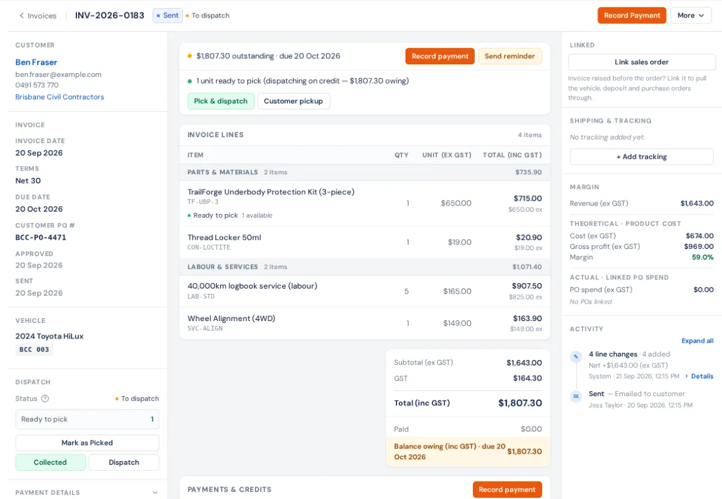Click the 59.0% margin value
The height and width of the screenshot is (499, 722).
coord(703,257)
